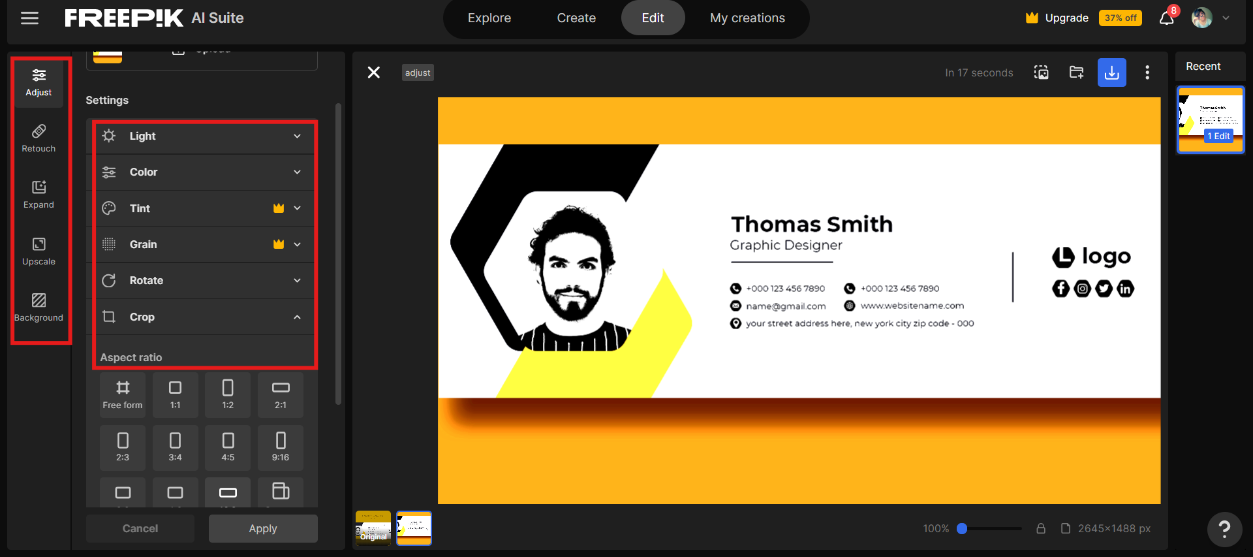Select the Expand tool in the sidebar
The width and height of the screenshot is (1253, 557).
point(39,195)
